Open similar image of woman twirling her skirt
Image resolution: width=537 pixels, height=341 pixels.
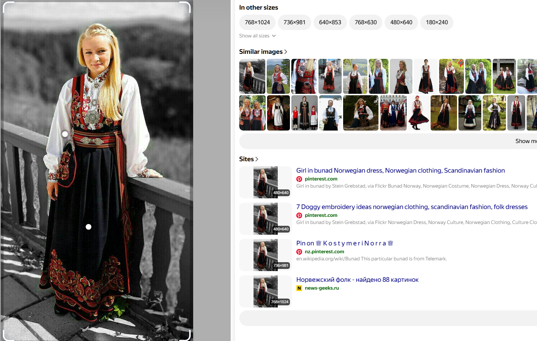418,113
